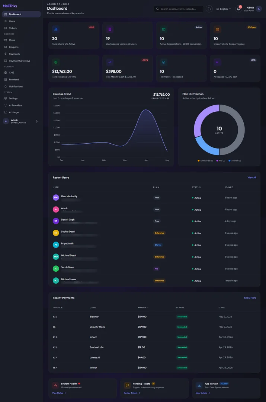This screenshot has width=266, height=402.
Task: Click the System Health pulse icon
Action: point(55,385)
